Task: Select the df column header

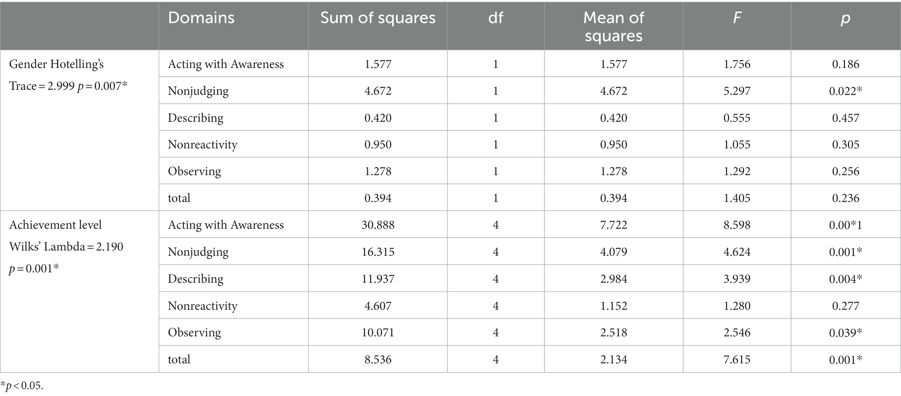Action: pyautogui.click(x=495, y=18)
